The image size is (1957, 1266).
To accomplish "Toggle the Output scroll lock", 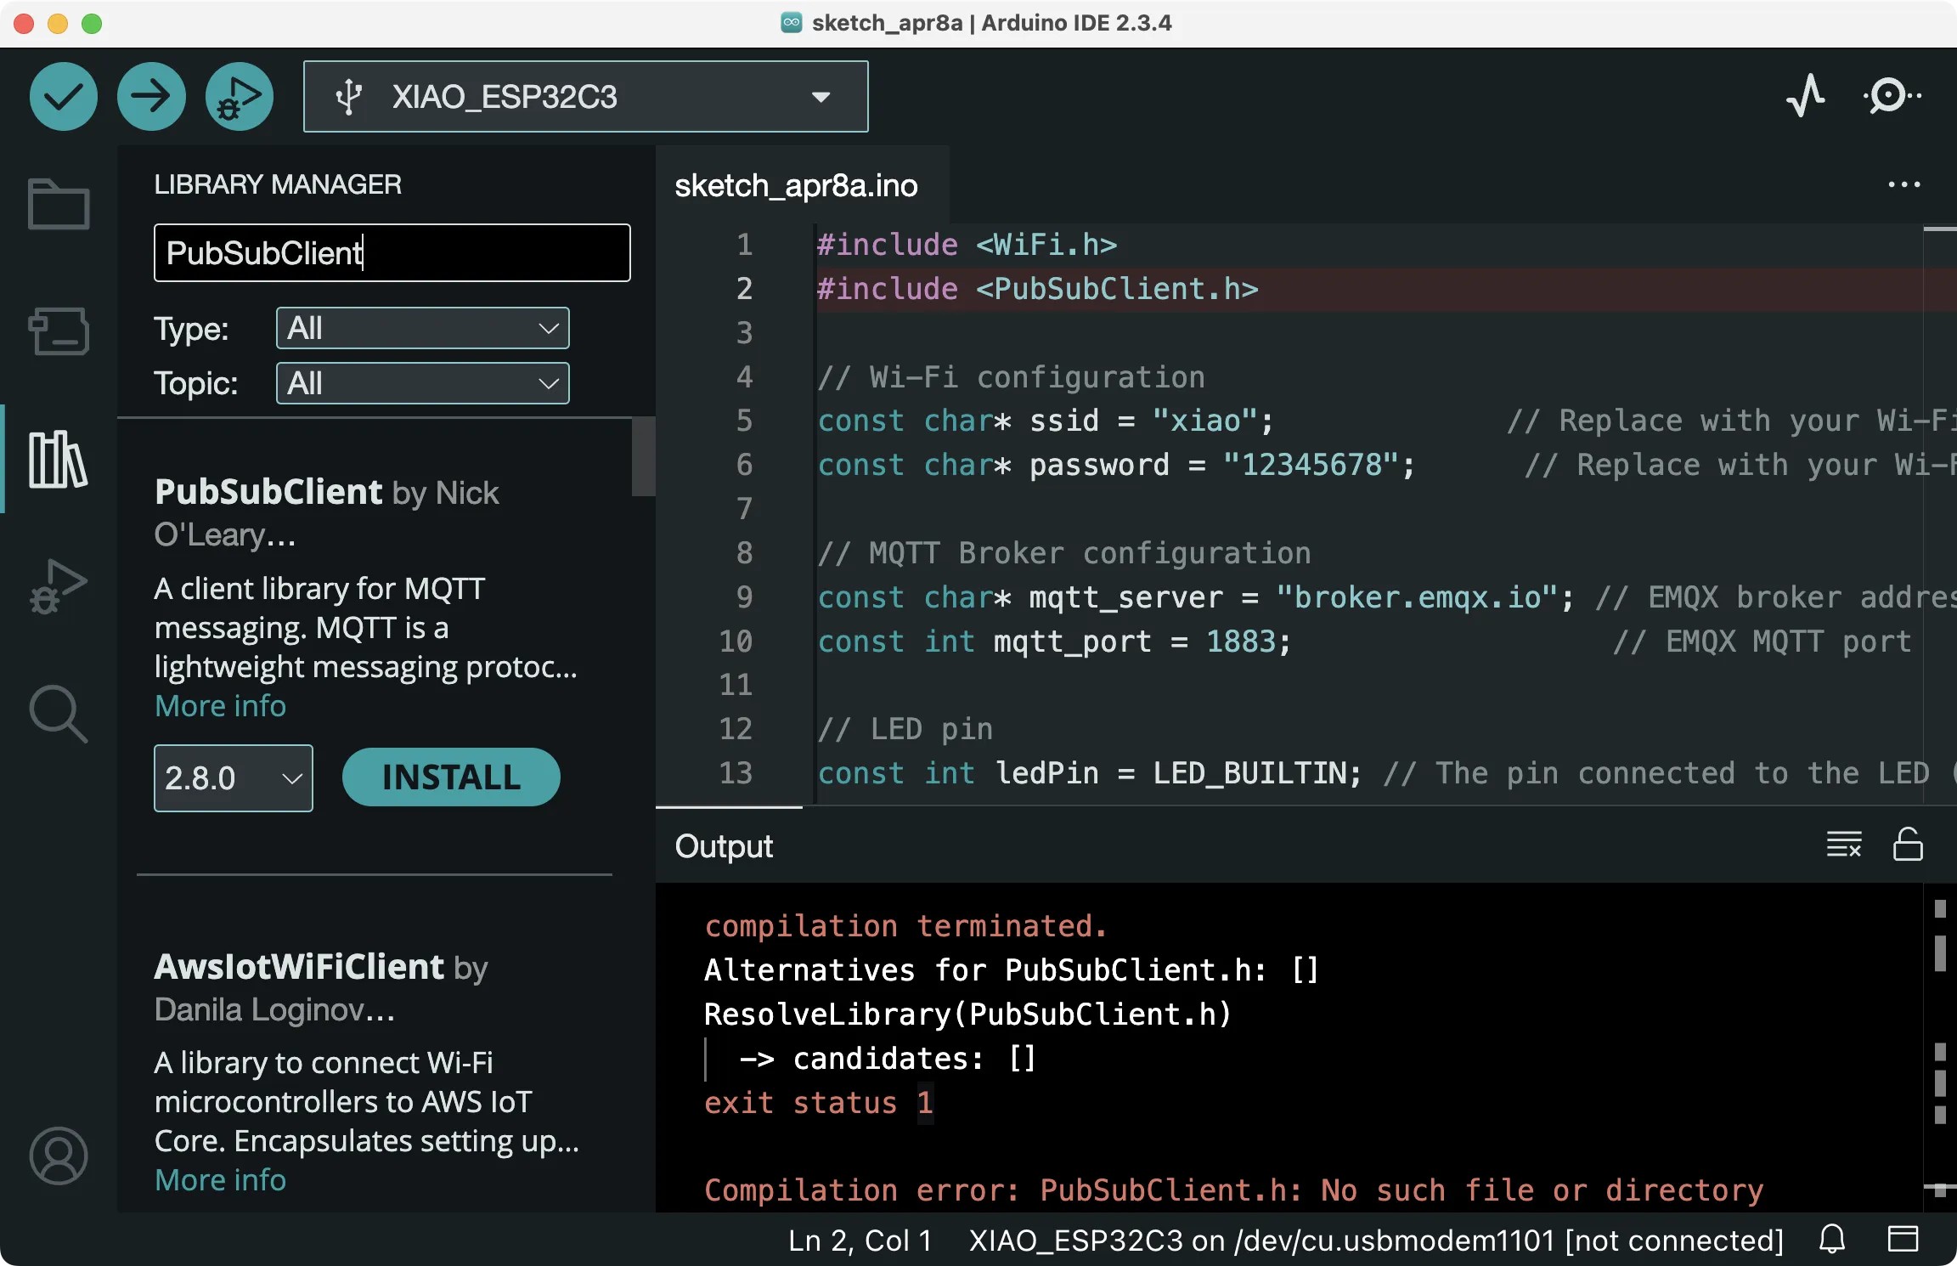I will [1907, 845].
